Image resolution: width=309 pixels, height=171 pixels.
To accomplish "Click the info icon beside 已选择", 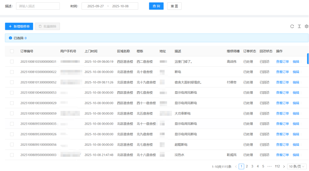I will tap(10, 38).
